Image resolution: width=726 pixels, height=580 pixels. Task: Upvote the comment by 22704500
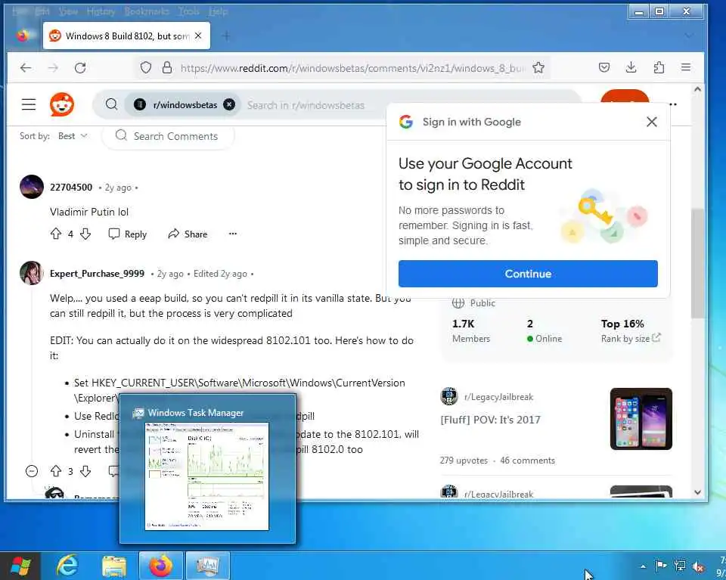click(55, 234)
